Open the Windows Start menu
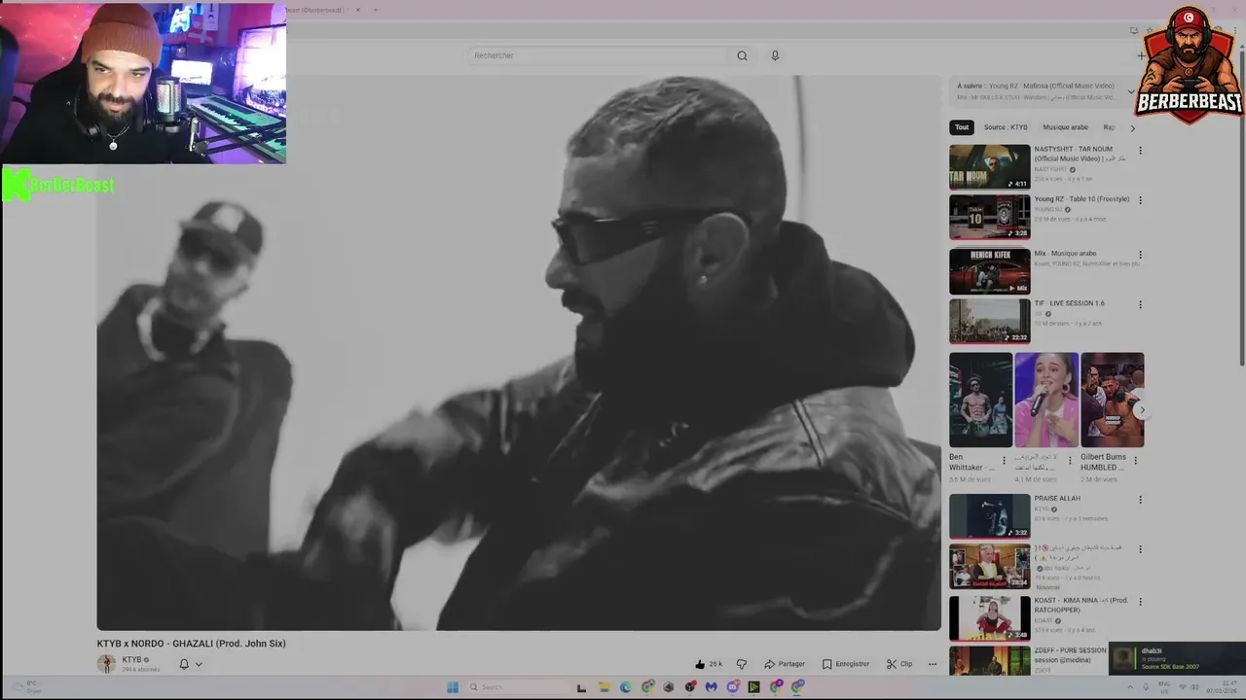1246x700 pixels. [x=453, y=687]
